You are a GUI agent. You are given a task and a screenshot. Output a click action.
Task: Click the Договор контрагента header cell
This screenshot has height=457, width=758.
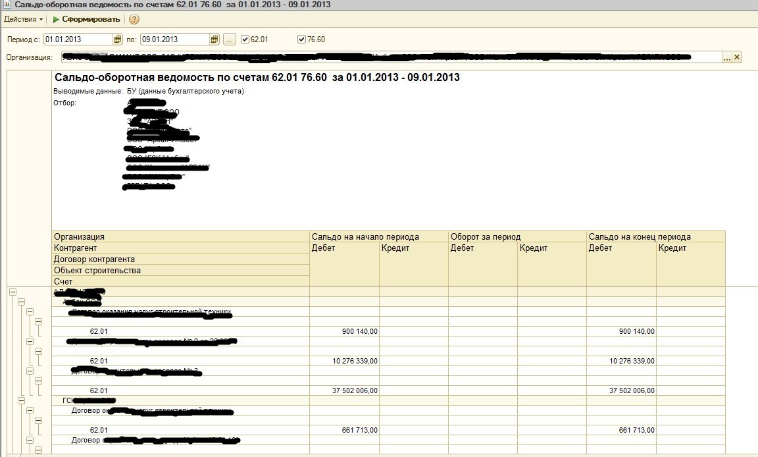pyautogui.click(x=180, y=259)
